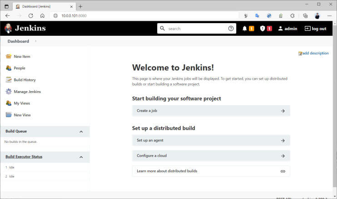Screen dimensions: 337x199
Task: Click the log out link
Action: point(316,29)
